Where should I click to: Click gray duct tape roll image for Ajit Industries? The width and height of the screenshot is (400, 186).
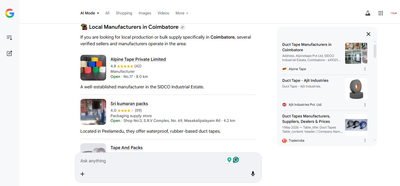356,89
